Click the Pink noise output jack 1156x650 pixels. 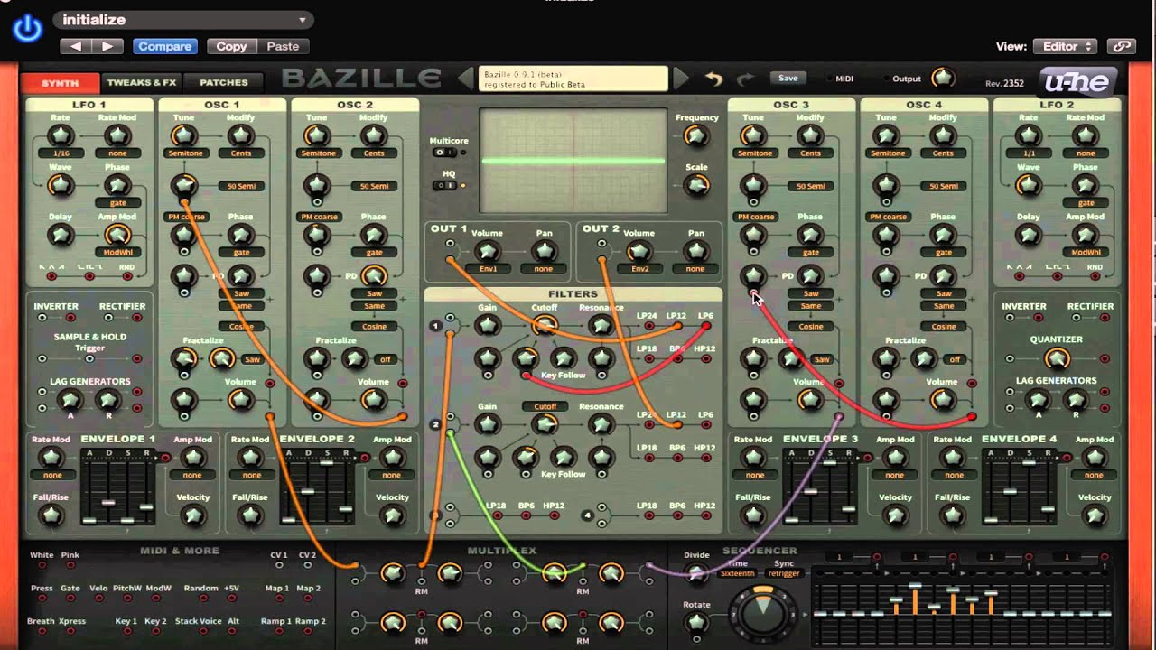[x=70, y=566]
